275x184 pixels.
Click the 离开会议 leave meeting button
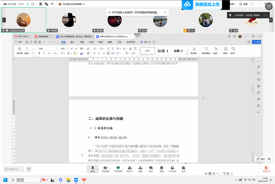pos(266,169)
